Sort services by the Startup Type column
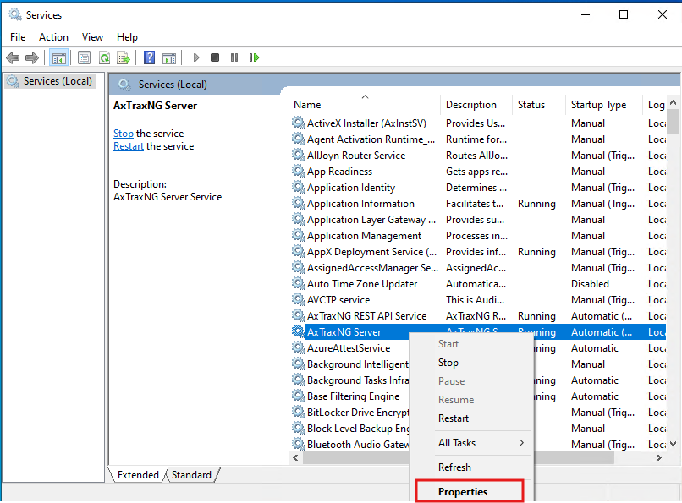Screen dimensions: 682x503 (598, 105)
